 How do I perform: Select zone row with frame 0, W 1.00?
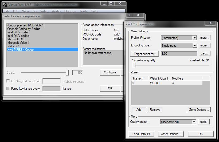tap(167, 83)
